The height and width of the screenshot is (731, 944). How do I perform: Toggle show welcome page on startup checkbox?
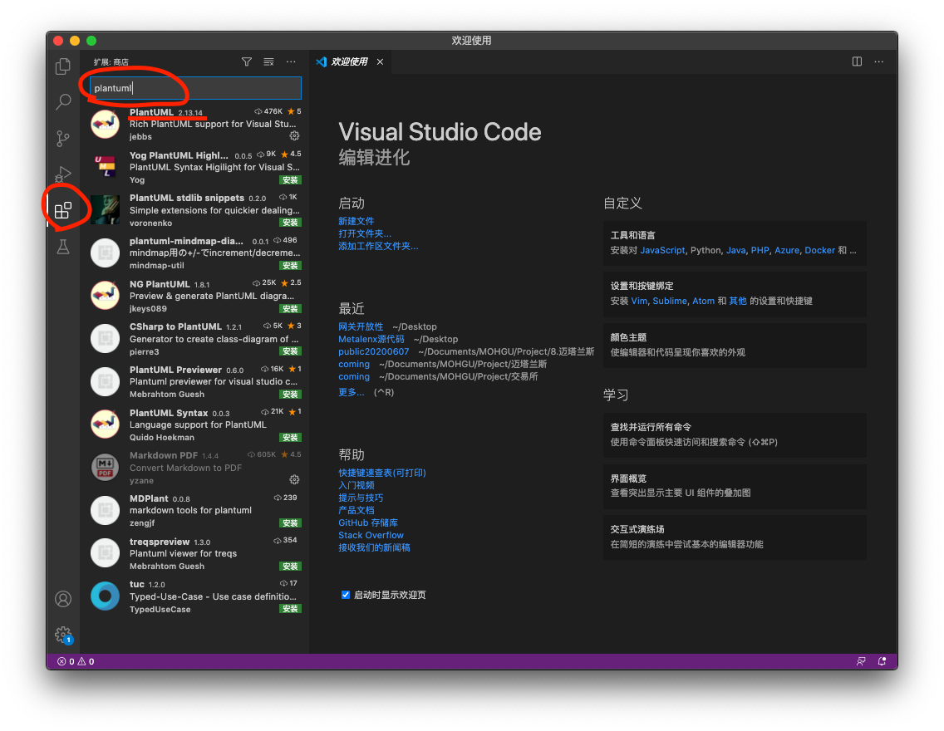[x=346, y=595]
